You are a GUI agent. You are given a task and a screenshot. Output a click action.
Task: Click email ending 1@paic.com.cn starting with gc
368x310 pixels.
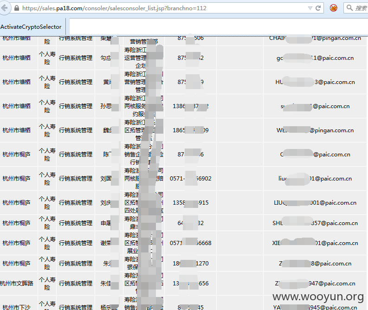[x=315, y=58]
